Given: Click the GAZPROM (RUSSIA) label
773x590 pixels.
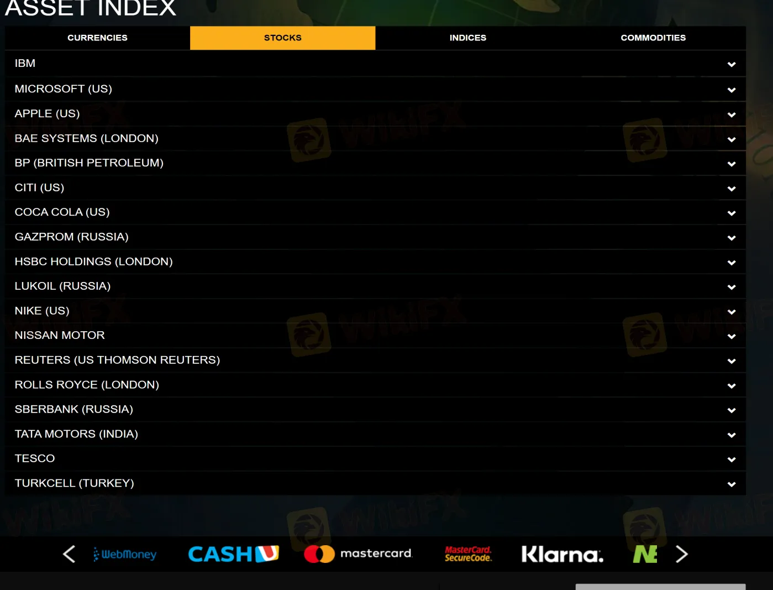Looking at the screenshot, I should tap(71, 237).
